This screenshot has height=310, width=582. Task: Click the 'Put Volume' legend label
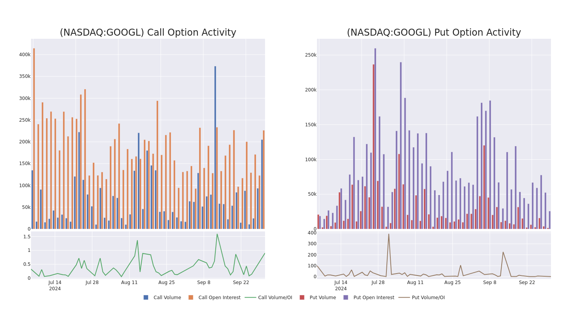coord(323,298)
